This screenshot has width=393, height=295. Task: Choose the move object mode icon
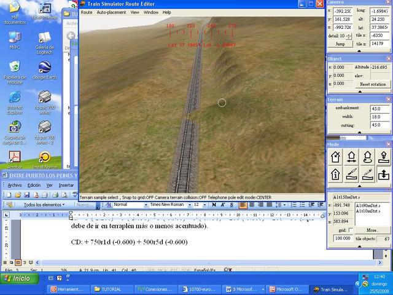351,157
